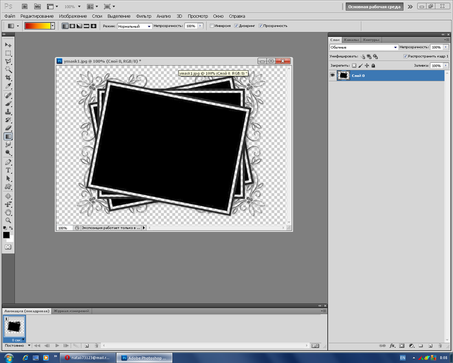Toggle lock all padlock icon

click(373, 65)
